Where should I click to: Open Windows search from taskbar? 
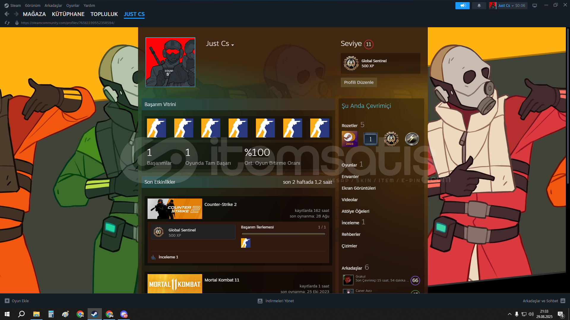(x=21, y=314)
